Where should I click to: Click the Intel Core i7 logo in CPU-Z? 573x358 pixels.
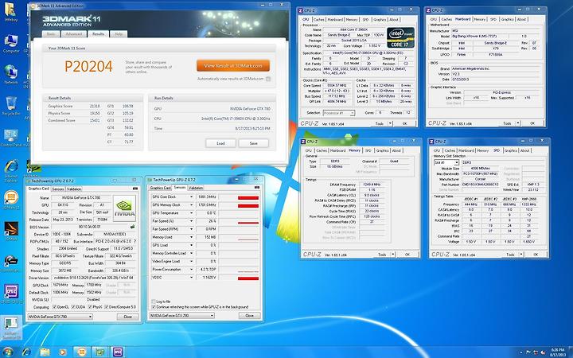pyautogui.click(x=400, y=37)
